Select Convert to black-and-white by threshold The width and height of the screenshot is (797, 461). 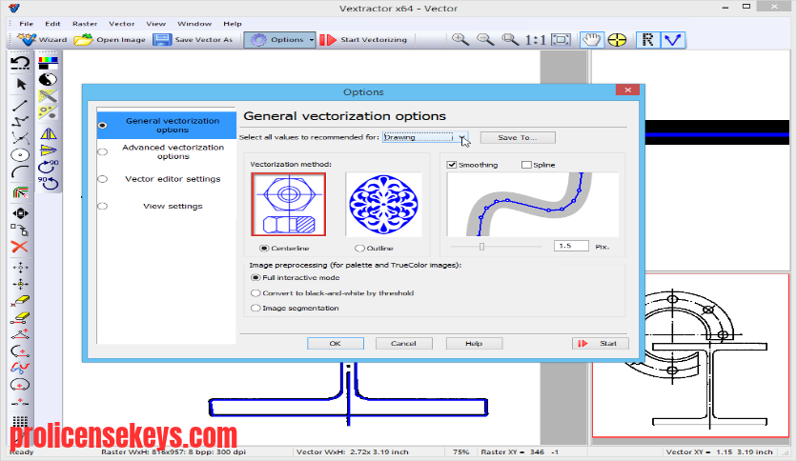(x=255, y=293)
